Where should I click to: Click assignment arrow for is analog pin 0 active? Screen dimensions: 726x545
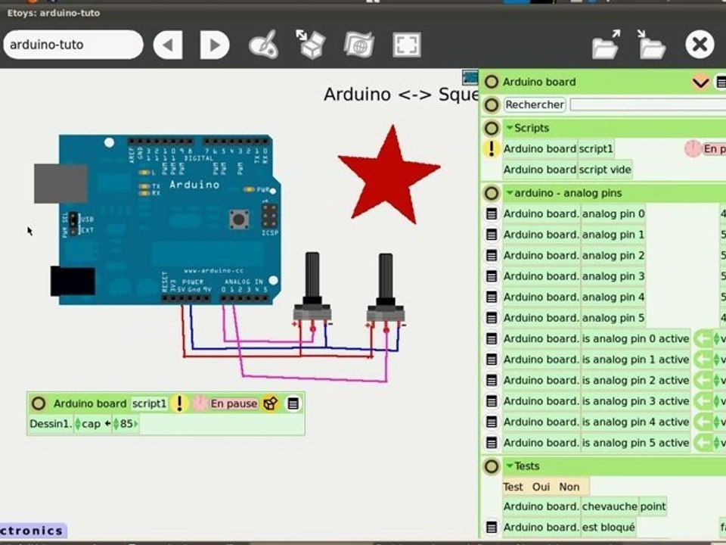[703, 339]
